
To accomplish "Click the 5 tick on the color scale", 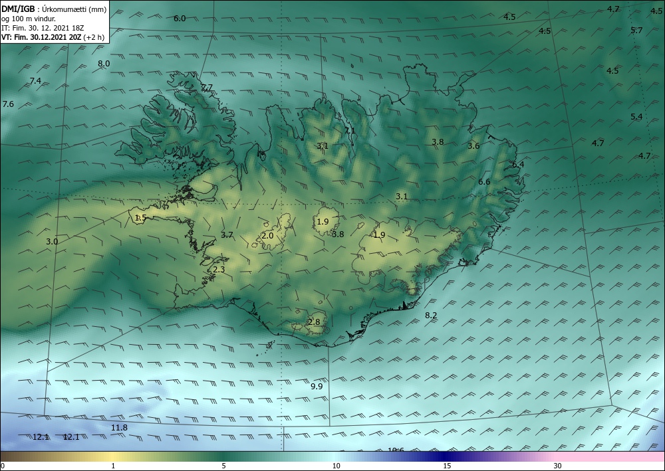I will point(223,466).
